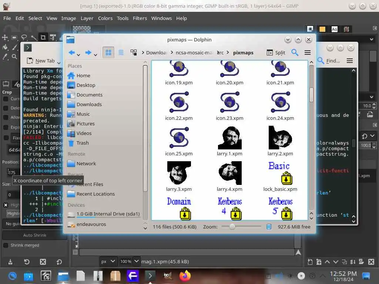Show hidden system tray icons arrow
This screenshot has height=284, width=379.
pyautogui.click(x=323, y=275)
